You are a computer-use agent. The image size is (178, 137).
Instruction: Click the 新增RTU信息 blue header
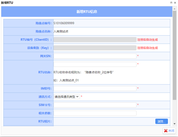[x=87, y=12]
